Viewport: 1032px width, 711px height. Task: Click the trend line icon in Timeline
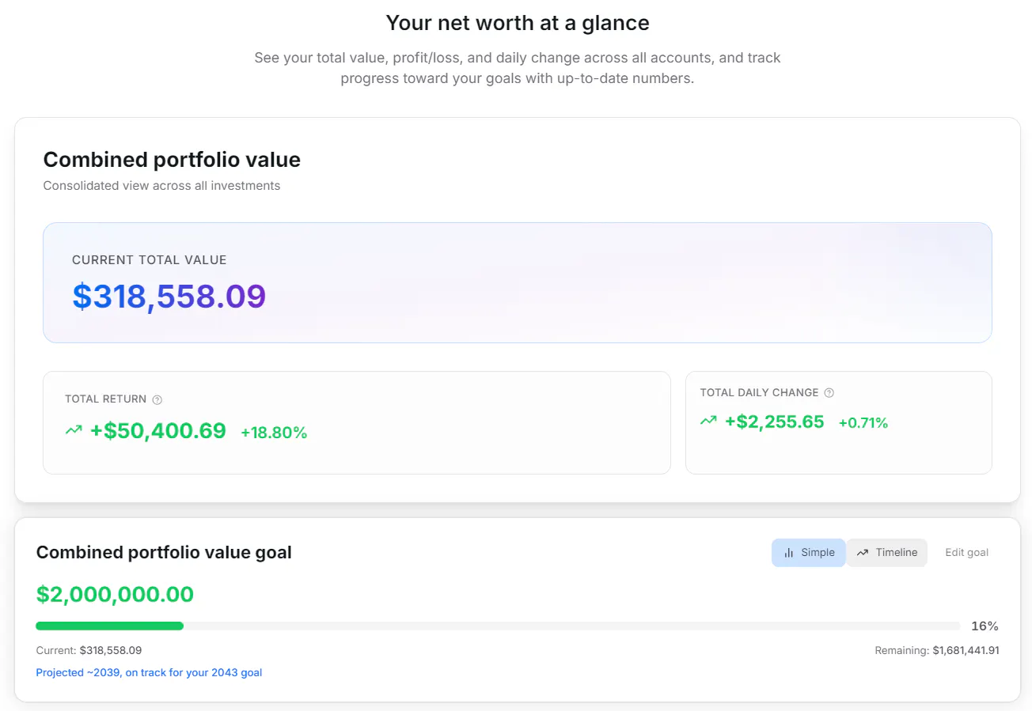863,553
